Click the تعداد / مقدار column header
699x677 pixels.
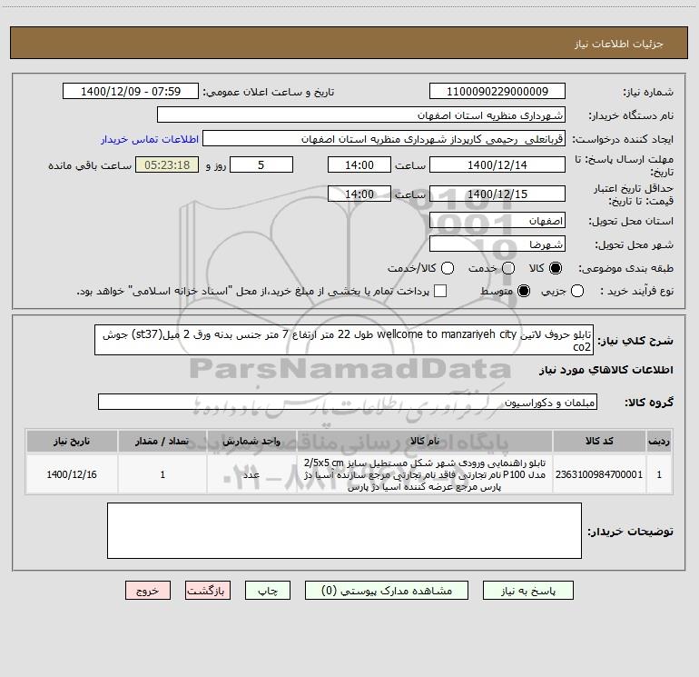[162, 441]
